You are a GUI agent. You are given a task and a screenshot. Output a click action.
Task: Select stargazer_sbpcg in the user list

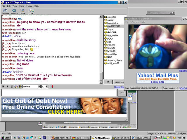point(114,60)
